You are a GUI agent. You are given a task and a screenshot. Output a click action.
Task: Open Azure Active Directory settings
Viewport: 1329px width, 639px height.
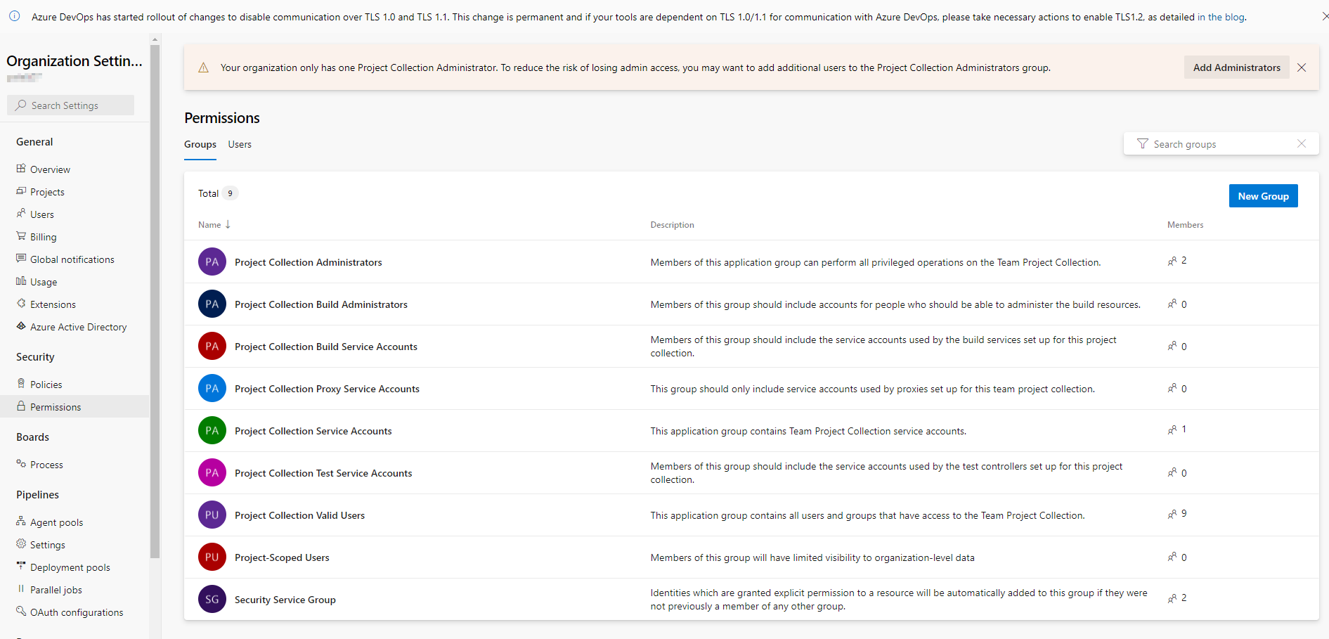[x=78, y=327]
